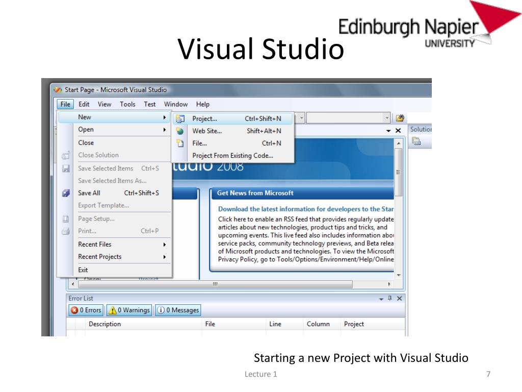
Task: Choose Close in the File menu
Action: click(x=86, y=143)
